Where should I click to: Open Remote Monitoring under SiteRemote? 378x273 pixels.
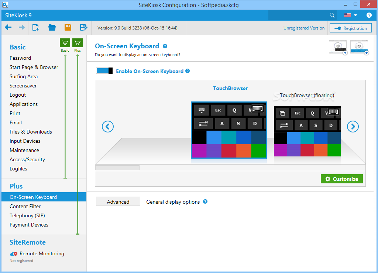42,253
